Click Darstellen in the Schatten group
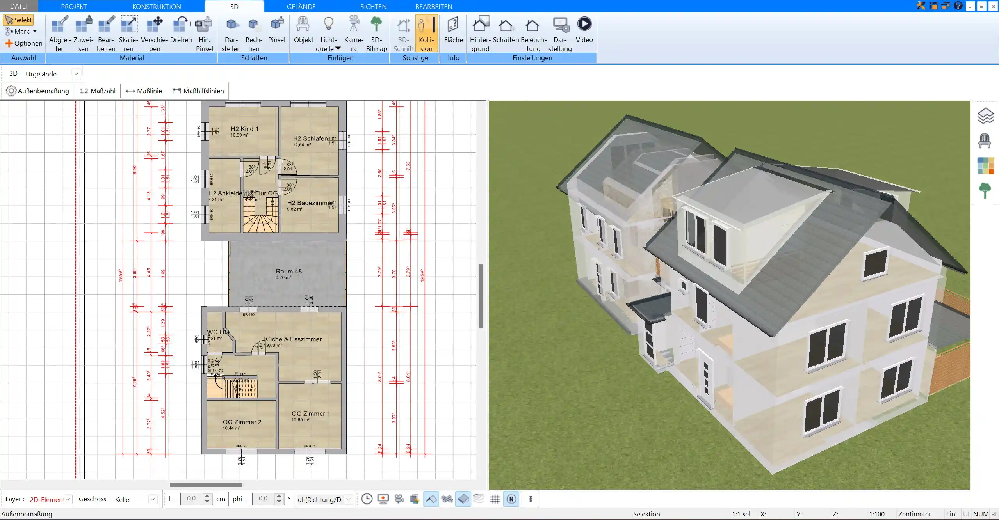The image size is (999, 520). click(x=231, y=34)
